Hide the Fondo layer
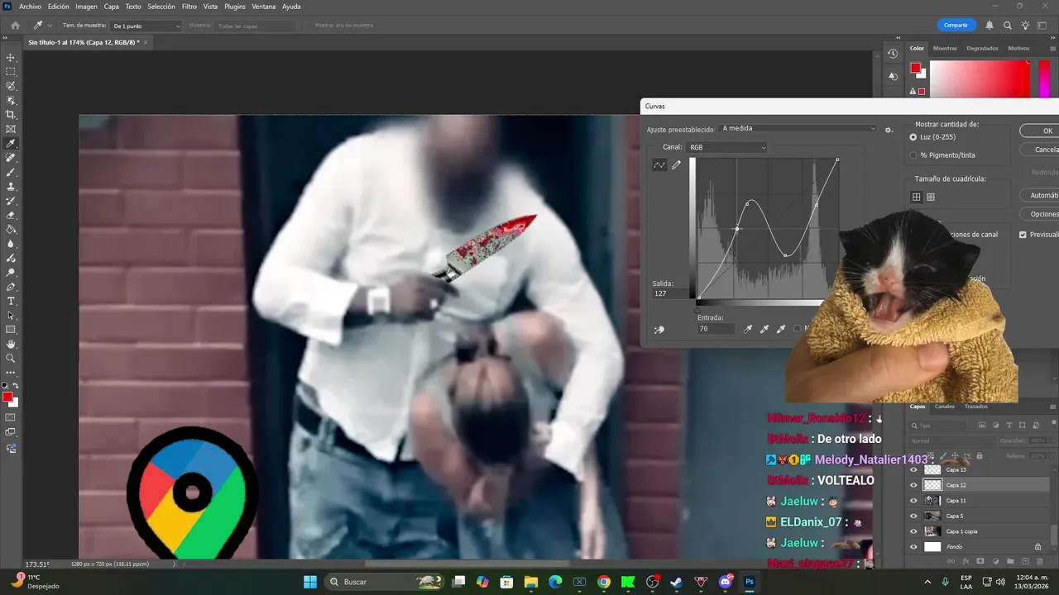The height and width of the screenshot is (595, 1059). [x=913, y=547]
